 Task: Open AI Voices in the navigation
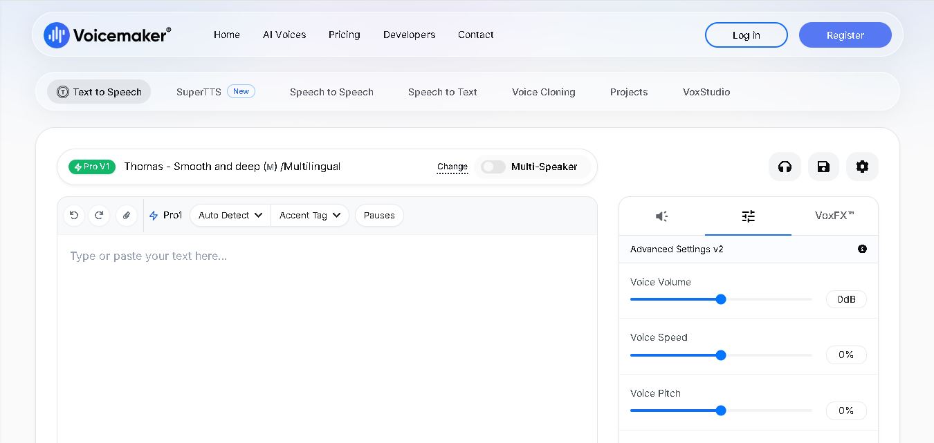point(284,35)
